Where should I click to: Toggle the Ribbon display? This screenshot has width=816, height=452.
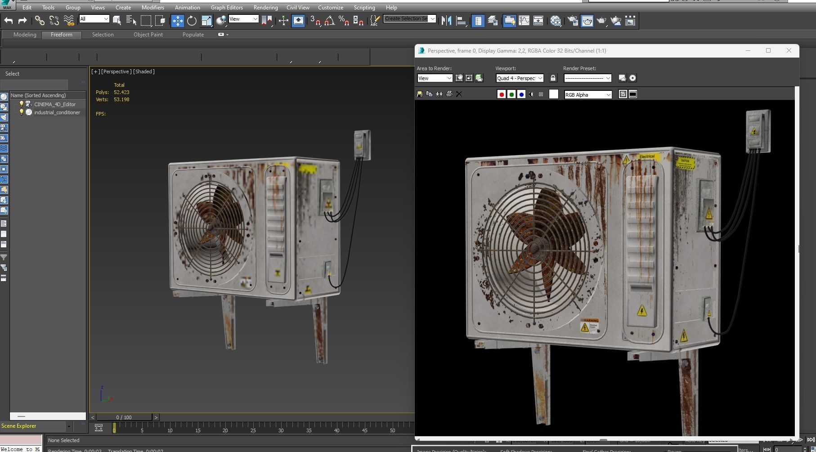[509, 21]
